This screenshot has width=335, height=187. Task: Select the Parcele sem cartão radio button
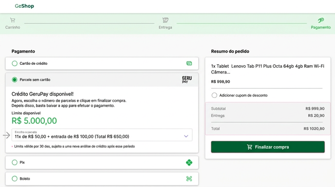[15, 80]
